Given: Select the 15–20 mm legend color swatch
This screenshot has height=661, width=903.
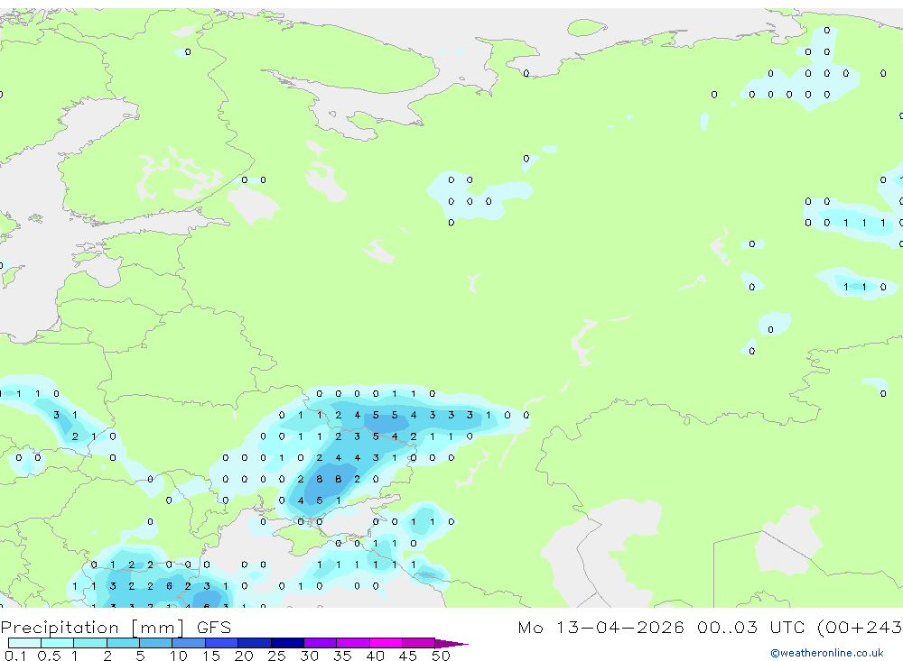Looking at the screenshot, I should [x=222, y=643].
